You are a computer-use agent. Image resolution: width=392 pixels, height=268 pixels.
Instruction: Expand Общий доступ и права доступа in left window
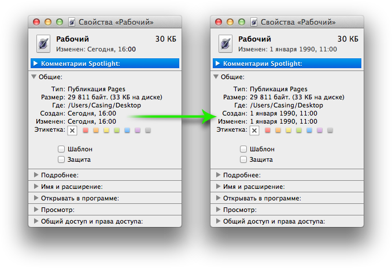36,221
